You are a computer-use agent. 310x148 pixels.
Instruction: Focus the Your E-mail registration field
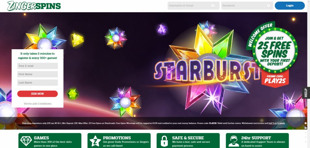coord(38,66)
